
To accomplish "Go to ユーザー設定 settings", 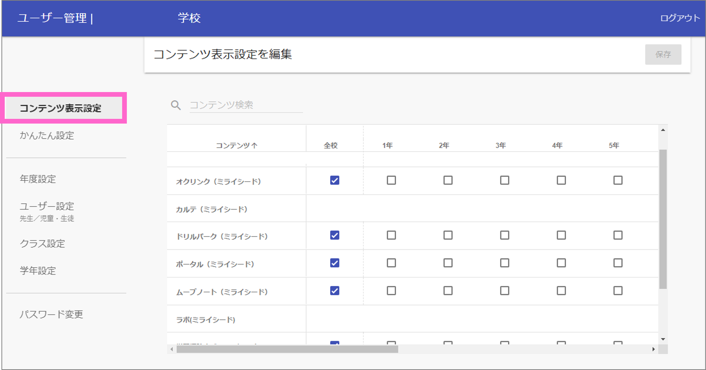I will click(47, 206).
